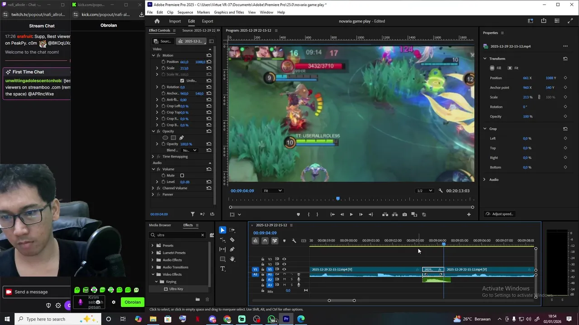Screen dimensions: 579x325
Task: Open the Media Browser panel tab
Action: (x=160, y=225)
